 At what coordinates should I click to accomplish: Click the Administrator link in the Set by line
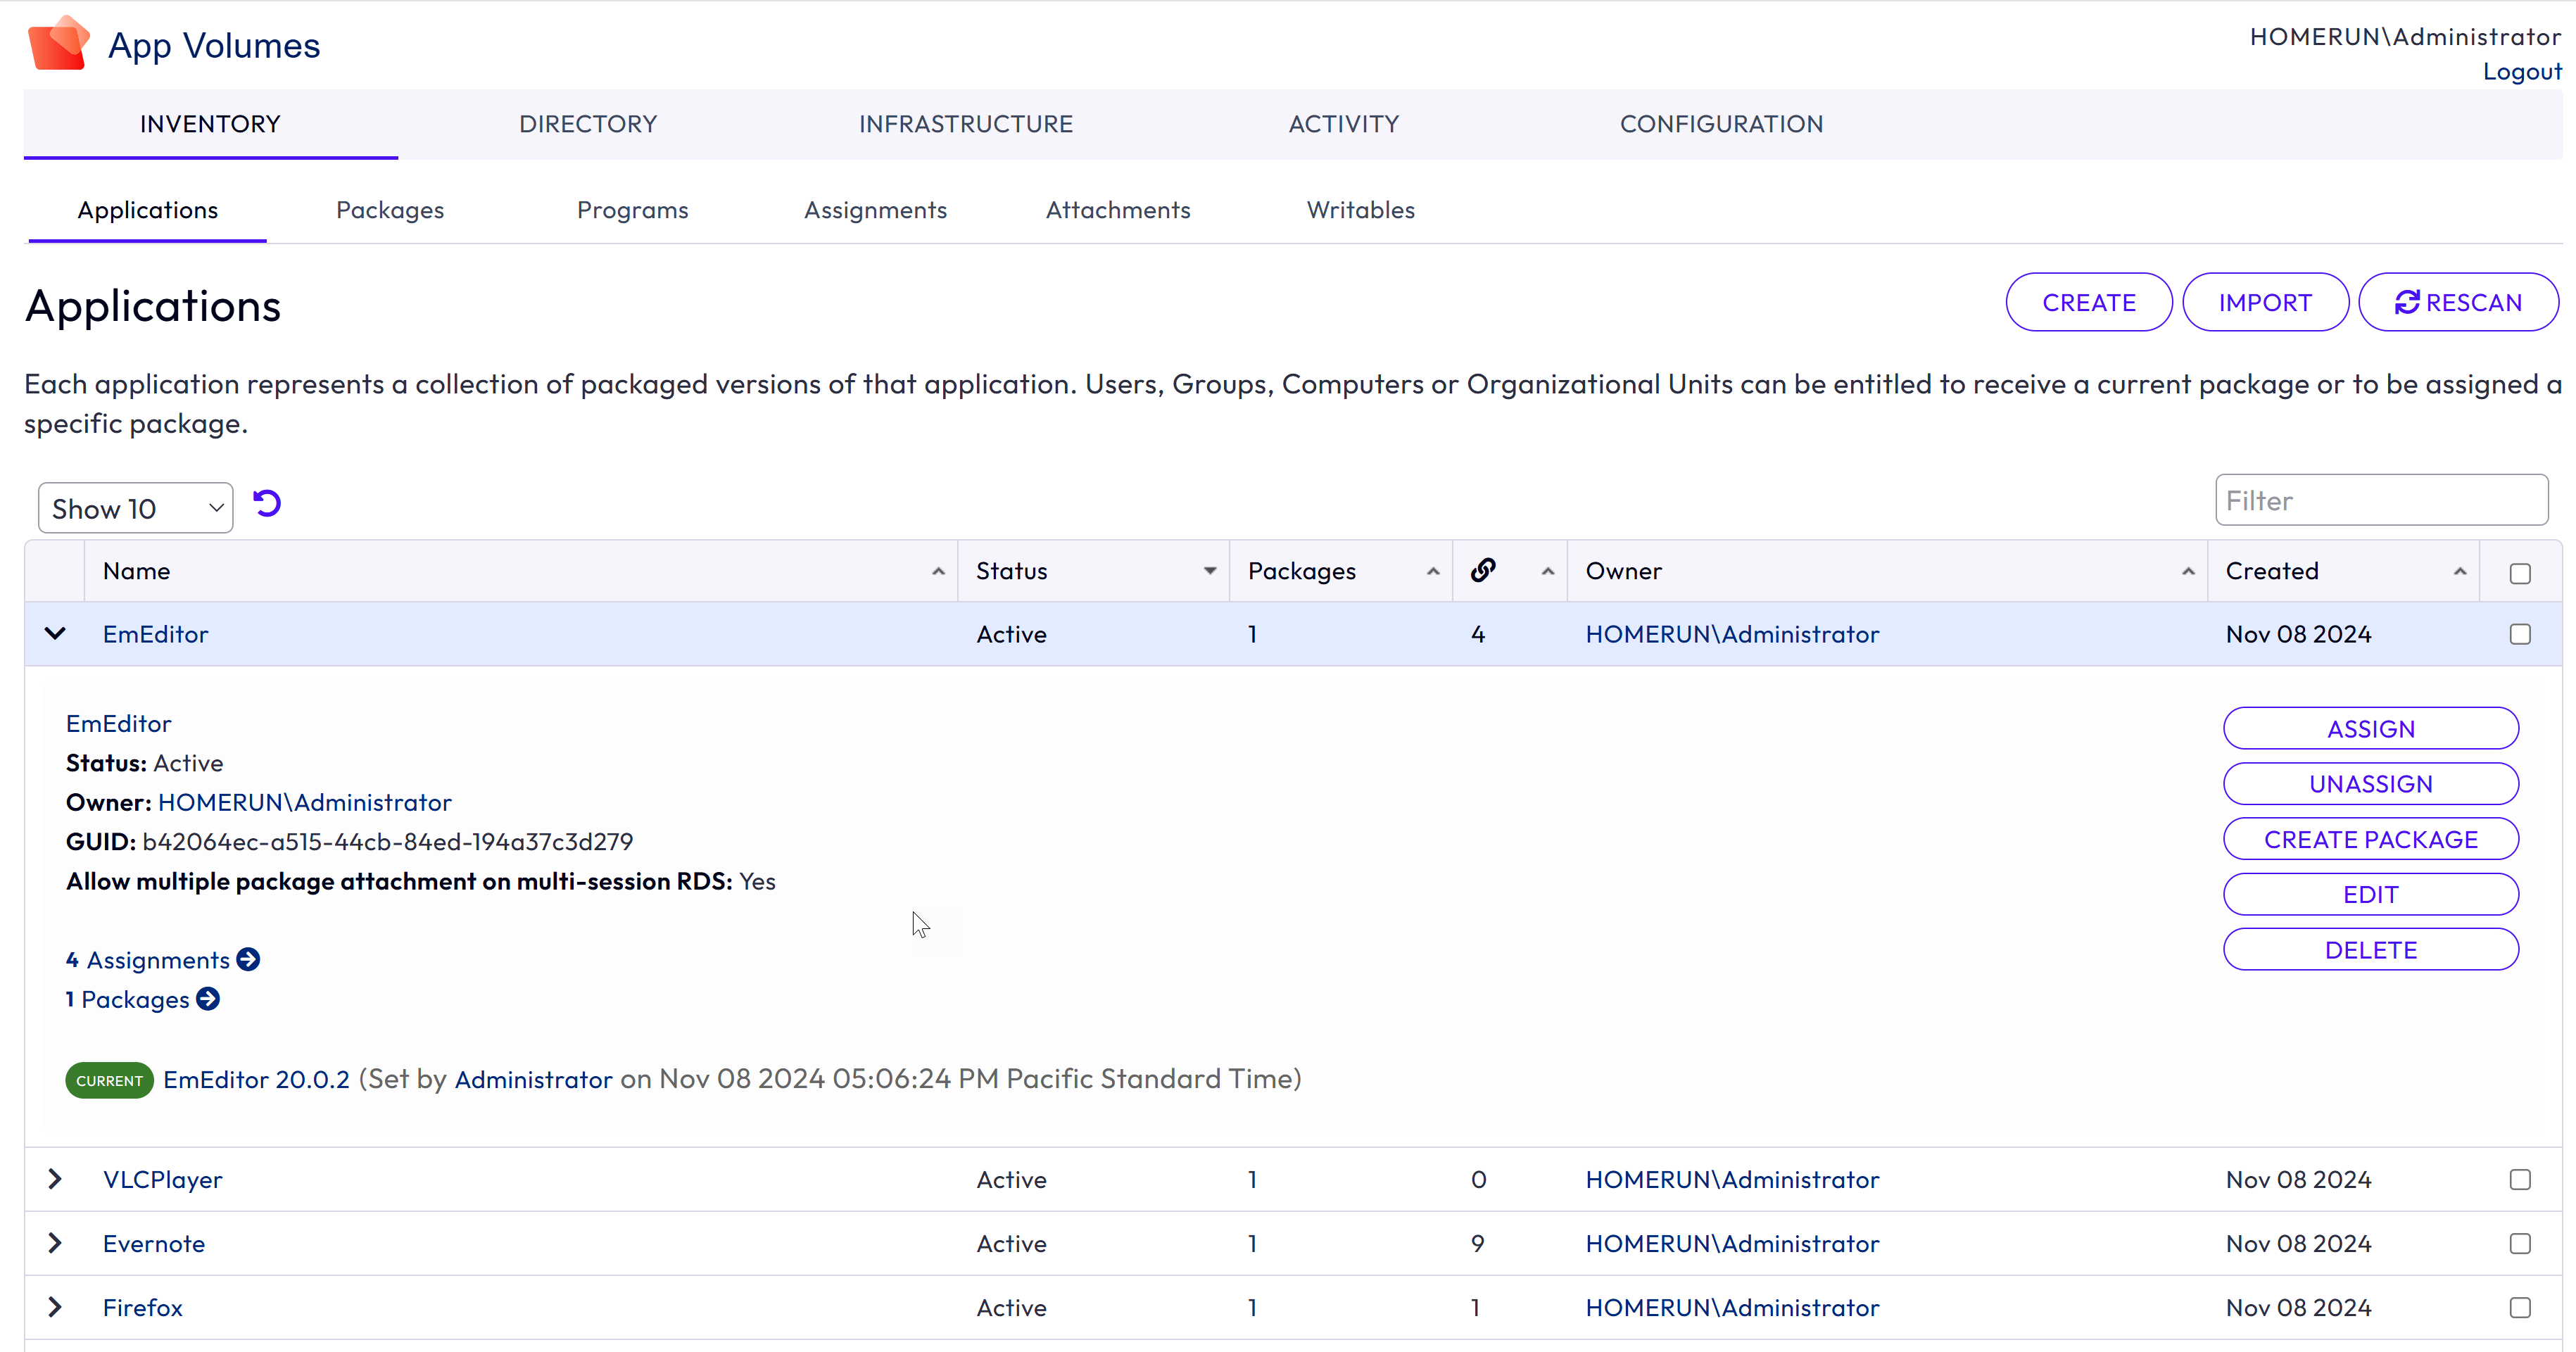click(x=533, y=1079)
